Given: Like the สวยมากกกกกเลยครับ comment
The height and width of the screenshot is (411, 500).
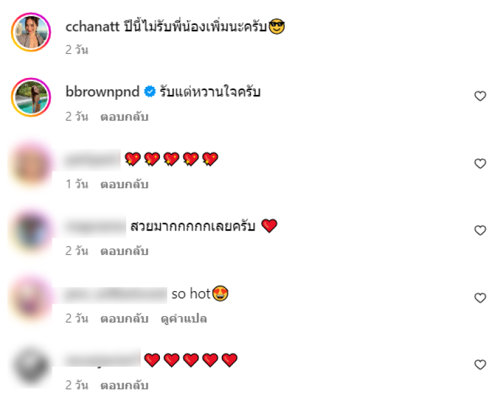Looking at the screenshot, I should click(480, 230).
